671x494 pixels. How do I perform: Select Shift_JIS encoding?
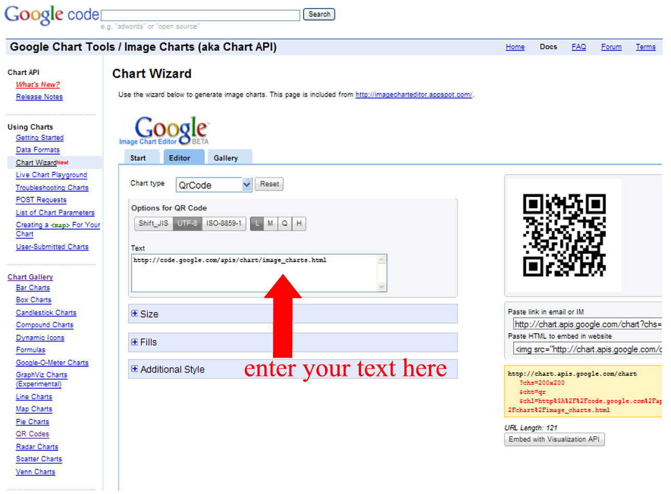click(153, 224)
